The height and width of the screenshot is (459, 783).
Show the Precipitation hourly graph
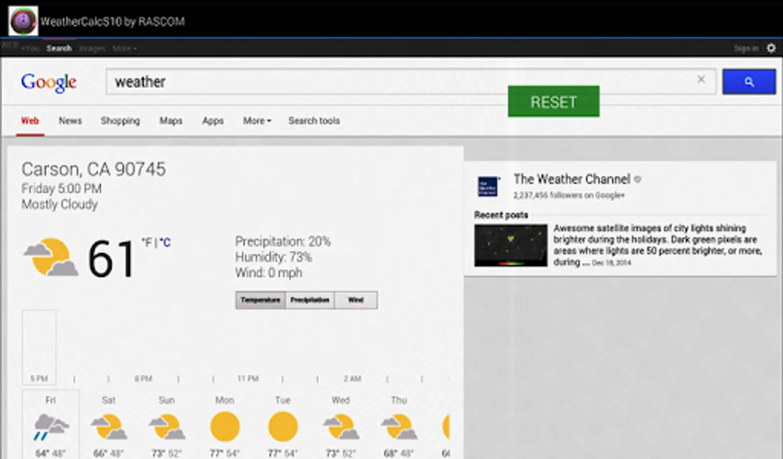click(x=310, y=300)
